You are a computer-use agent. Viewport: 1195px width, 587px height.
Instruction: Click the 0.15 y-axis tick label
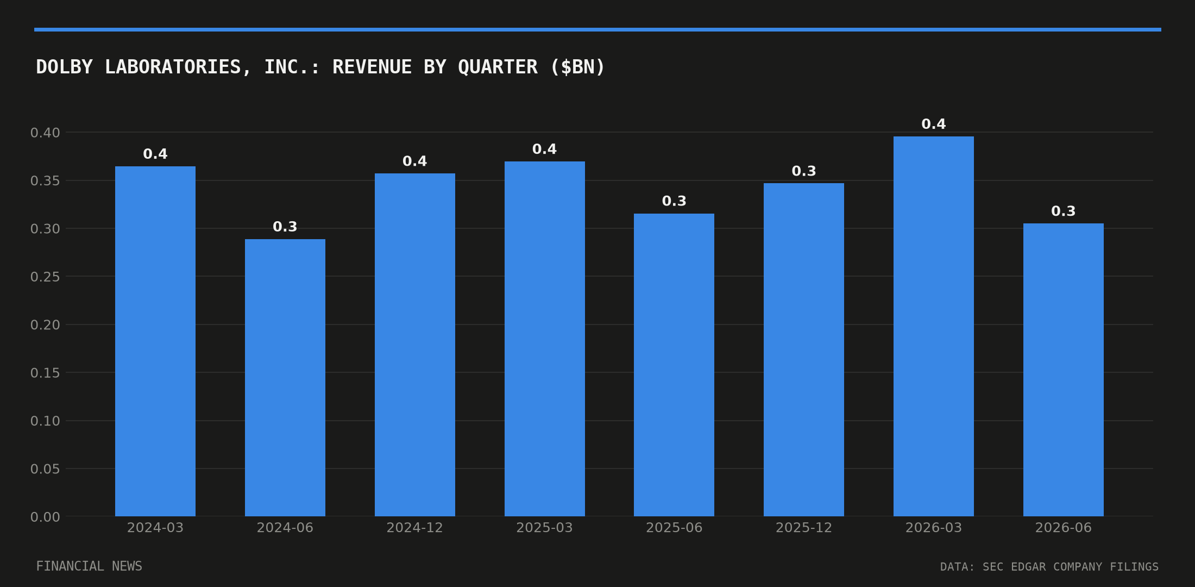45,373
